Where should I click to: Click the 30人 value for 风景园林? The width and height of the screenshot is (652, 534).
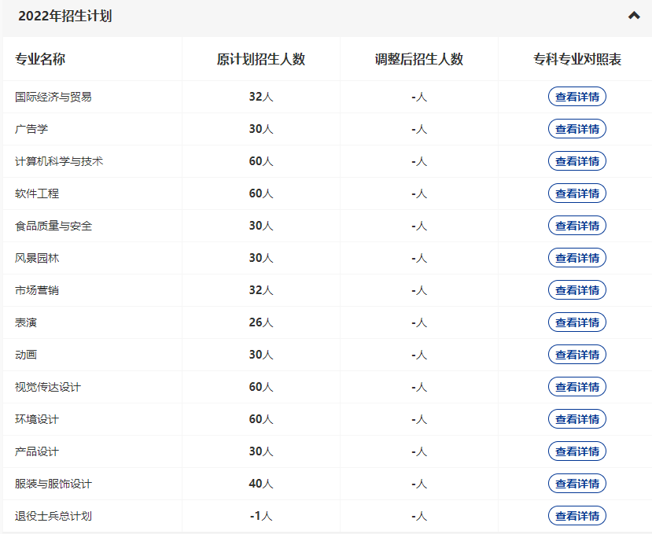261,258
